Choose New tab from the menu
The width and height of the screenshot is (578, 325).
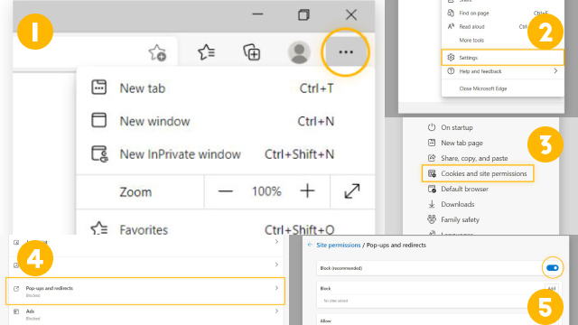tap(225, 88)
